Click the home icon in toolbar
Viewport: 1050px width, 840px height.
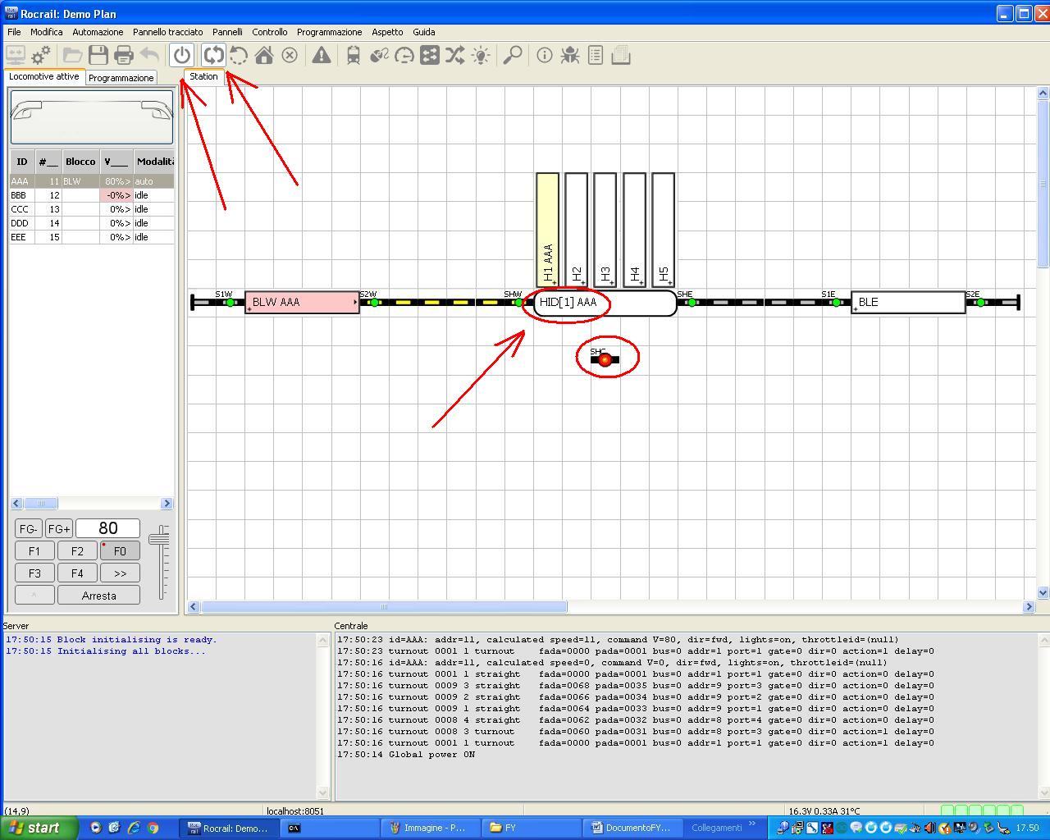point(264,56)
